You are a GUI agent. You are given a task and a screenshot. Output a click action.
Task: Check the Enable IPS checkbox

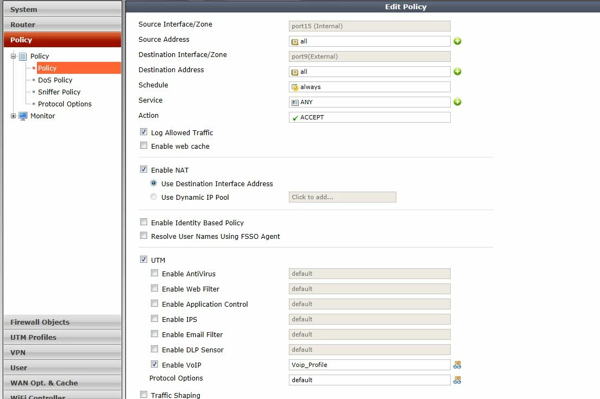tap(154, 319)
